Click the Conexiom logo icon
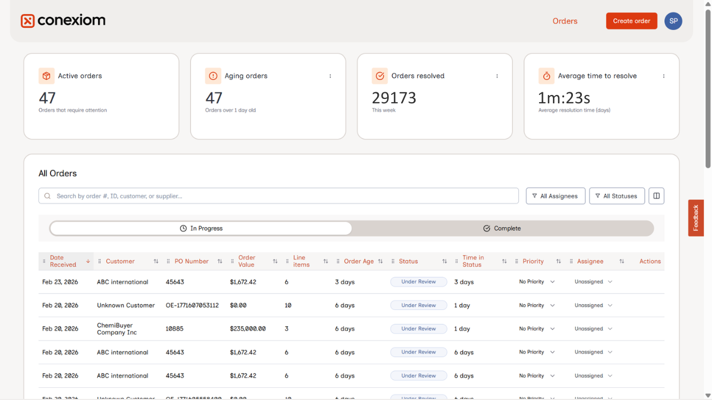712x400 pixels. click(28, 21)
